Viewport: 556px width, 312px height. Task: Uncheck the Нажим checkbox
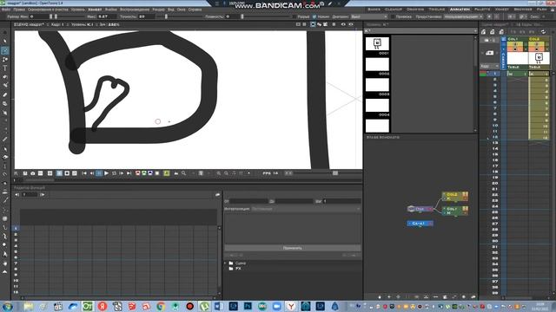point(314,16)
